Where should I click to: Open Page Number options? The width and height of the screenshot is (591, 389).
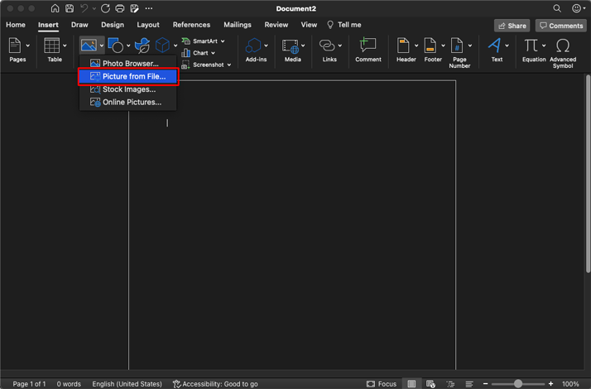(460, 53)
